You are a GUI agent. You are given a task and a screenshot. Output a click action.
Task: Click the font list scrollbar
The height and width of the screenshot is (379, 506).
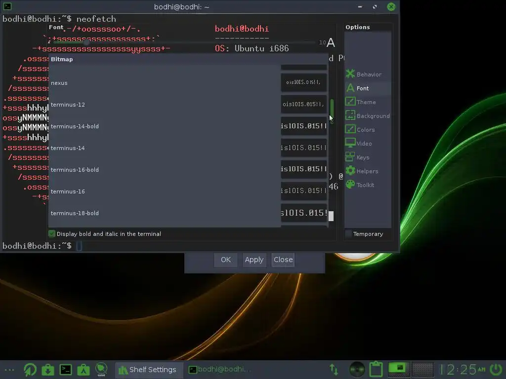click(x=332, y=111)
